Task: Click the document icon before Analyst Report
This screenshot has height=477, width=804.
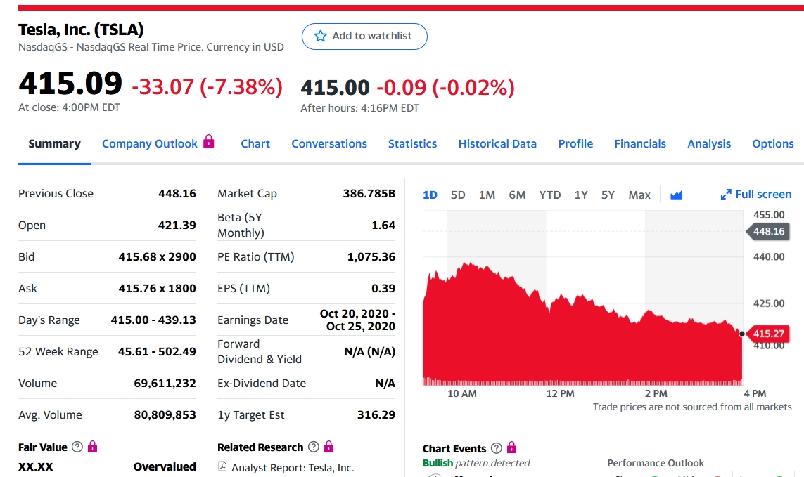Action: (x=223, y=467)
